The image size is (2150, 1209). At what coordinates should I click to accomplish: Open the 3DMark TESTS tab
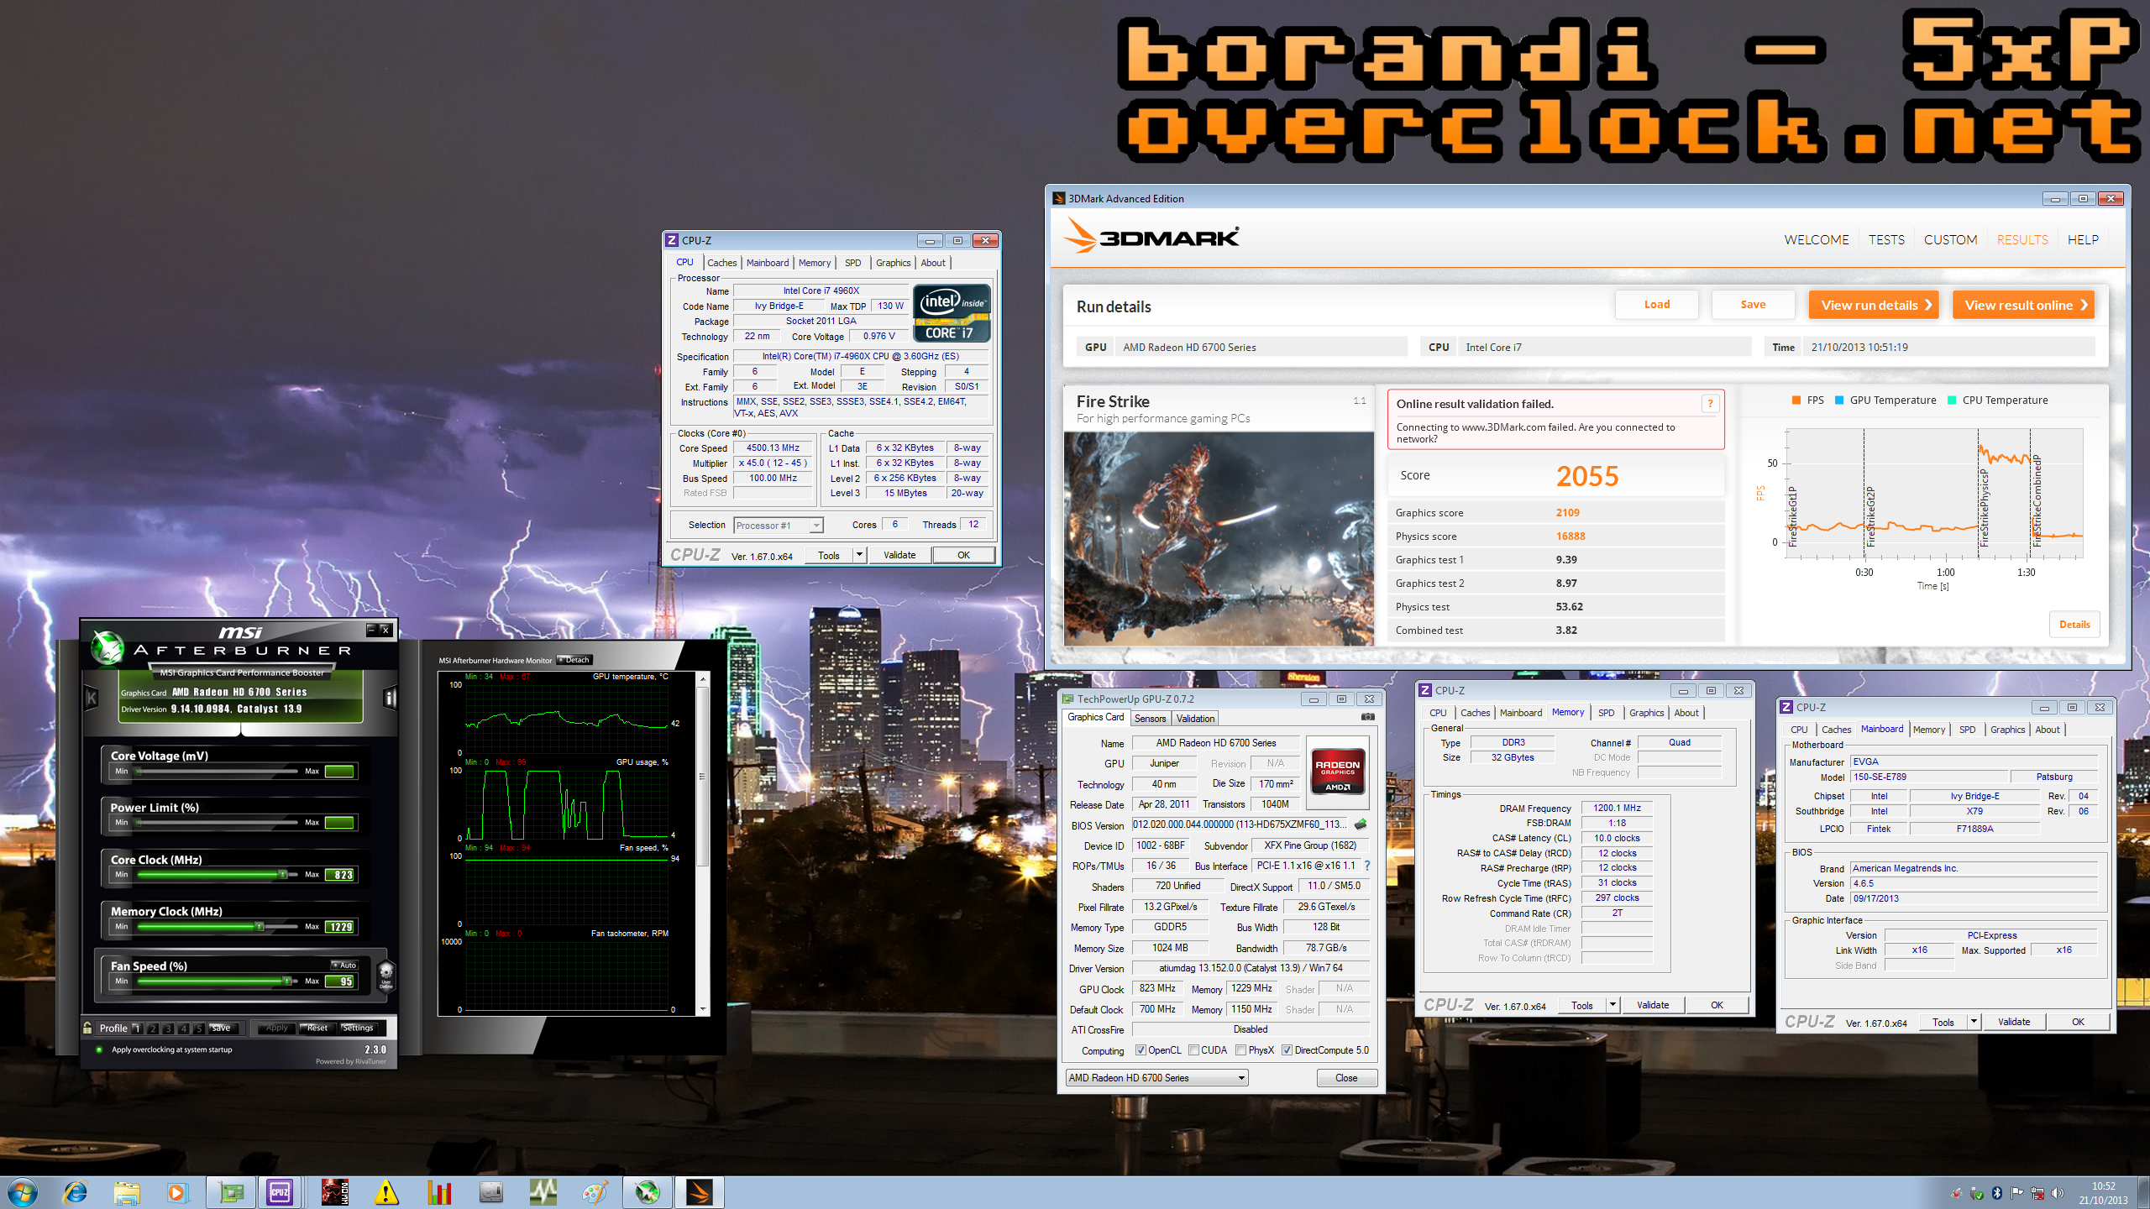tap(1886, 239)
